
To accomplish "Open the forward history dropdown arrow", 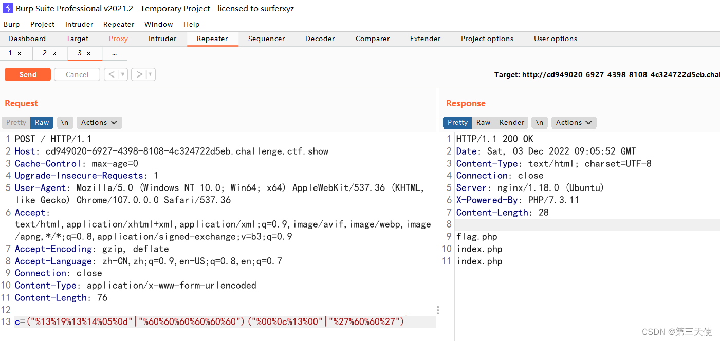I will click(150, 74).
